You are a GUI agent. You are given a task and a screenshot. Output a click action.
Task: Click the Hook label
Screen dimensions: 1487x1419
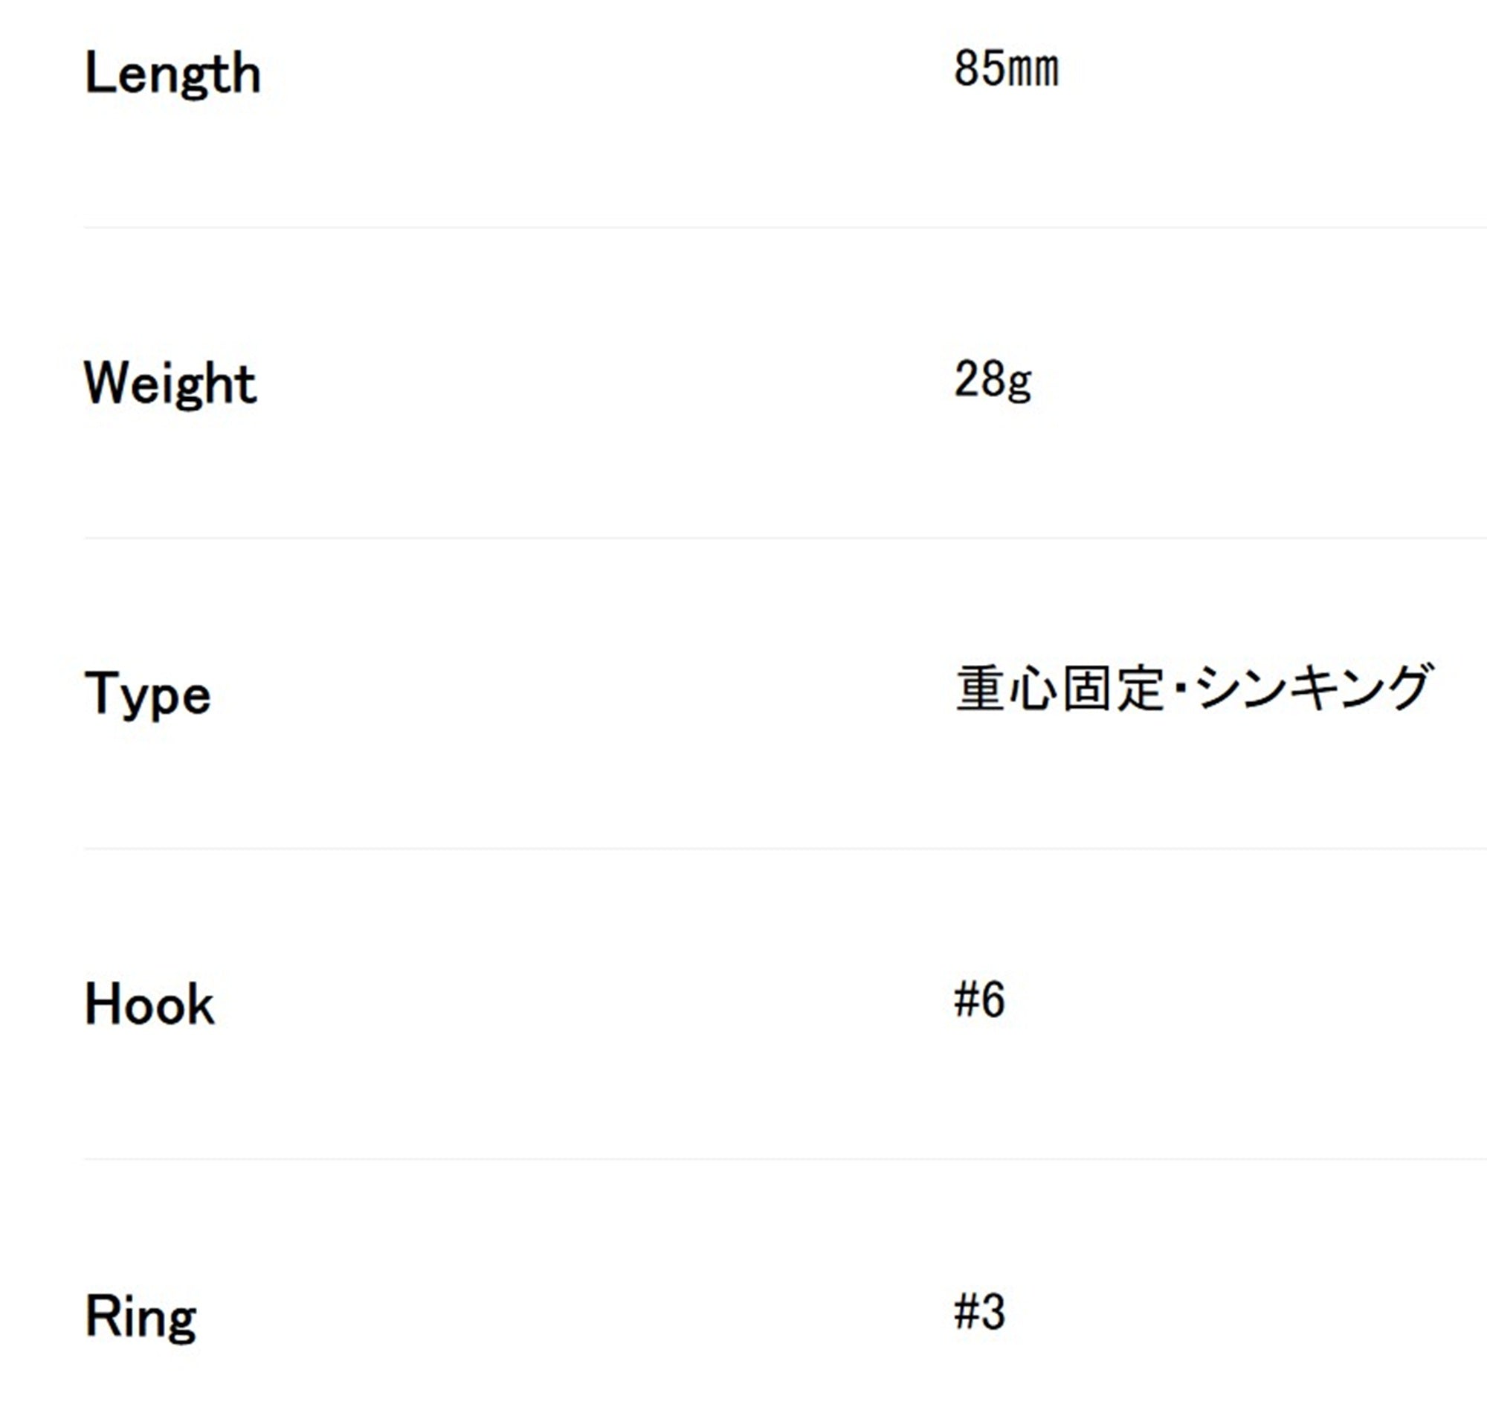149,1005
